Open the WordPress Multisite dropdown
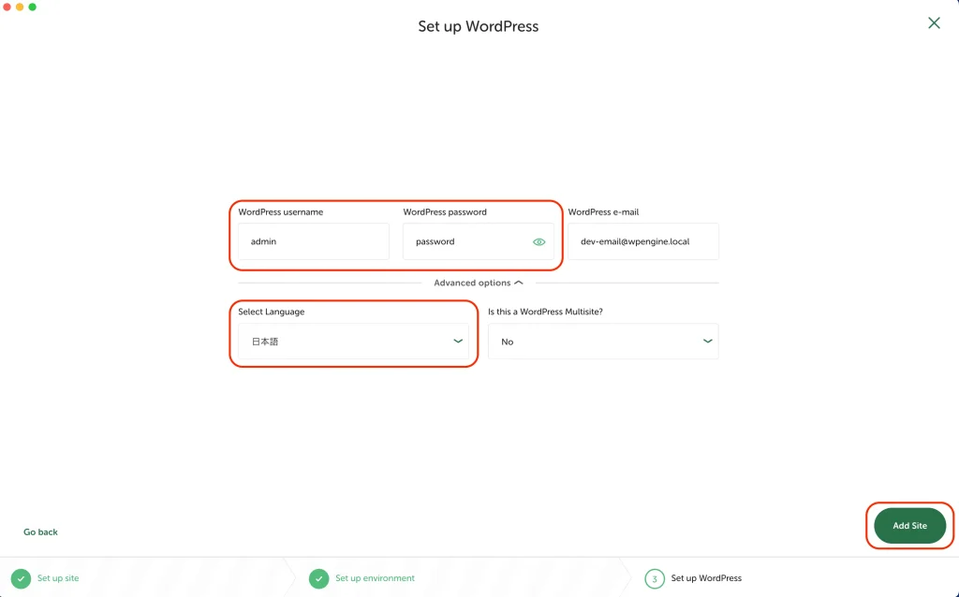 pos(602,342)
